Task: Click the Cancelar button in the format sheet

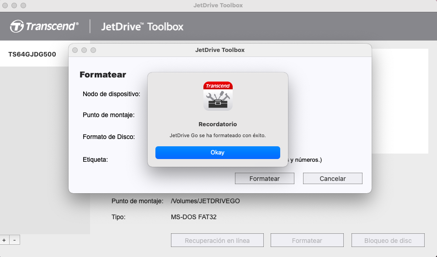Action: coord(333,178)
